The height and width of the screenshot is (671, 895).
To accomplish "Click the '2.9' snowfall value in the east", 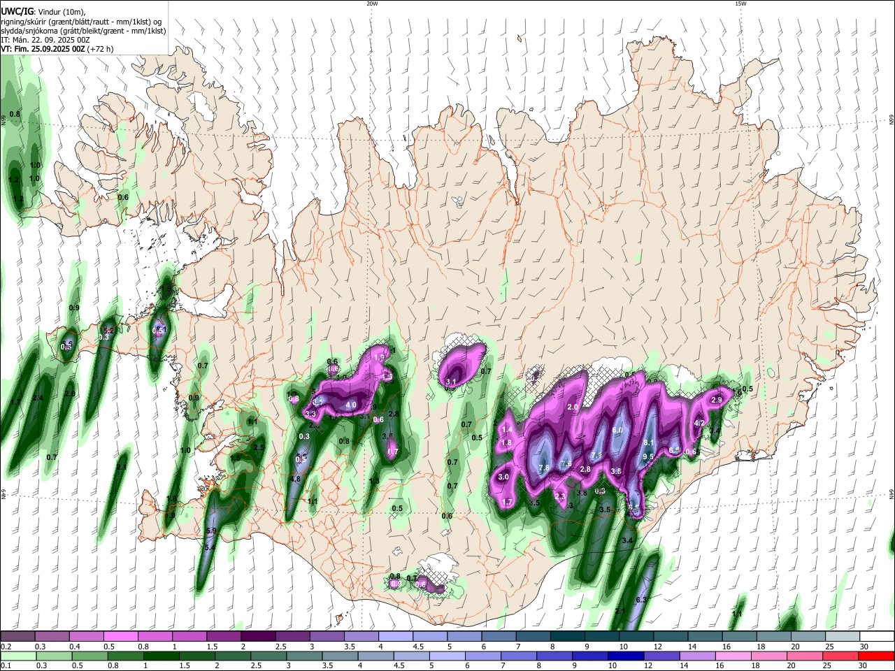I will (x=716, y=400).
